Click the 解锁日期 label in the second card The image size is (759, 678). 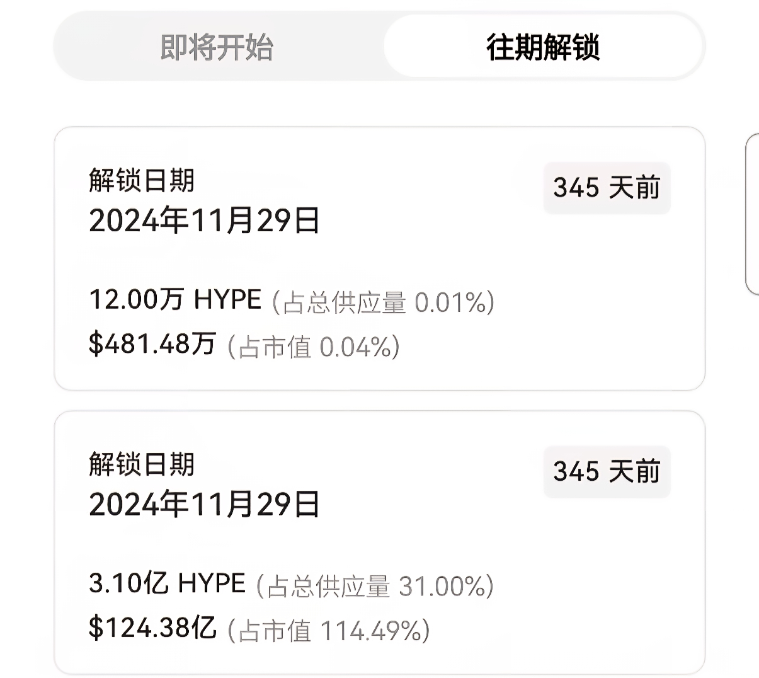click(x=142, y=464)
